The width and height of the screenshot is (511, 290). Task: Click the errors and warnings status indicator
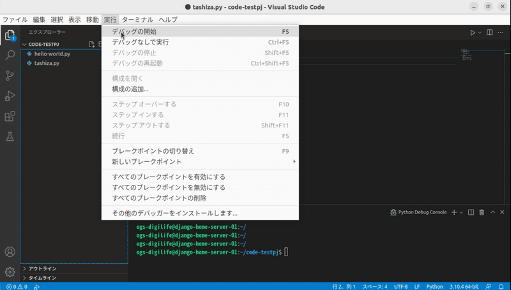coord(17,287)
